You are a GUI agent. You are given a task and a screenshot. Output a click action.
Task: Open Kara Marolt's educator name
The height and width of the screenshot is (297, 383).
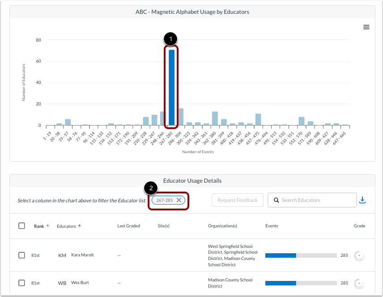(x=82, y=255)
